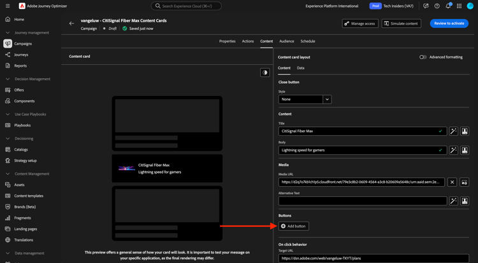Click the Offers sidebar icon
This screenshot has height=263, width=478.
(8, 90)
